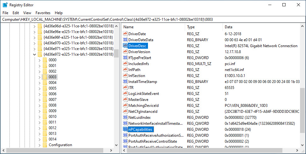Open the File menu
Screen dimensions: 306x154
[x=5, y=13]
